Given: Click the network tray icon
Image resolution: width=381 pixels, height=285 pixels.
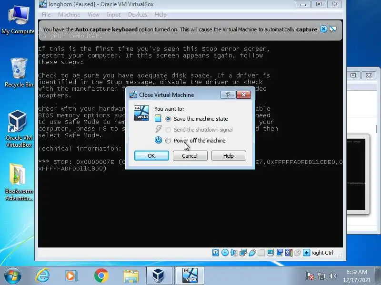Looking at the screenshot, I should (x=321, y=276).
